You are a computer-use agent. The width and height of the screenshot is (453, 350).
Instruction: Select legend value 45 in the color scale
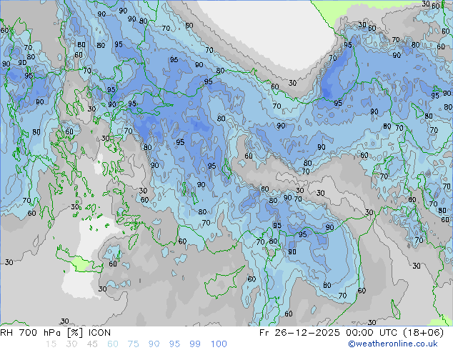[x=92, y=344]
